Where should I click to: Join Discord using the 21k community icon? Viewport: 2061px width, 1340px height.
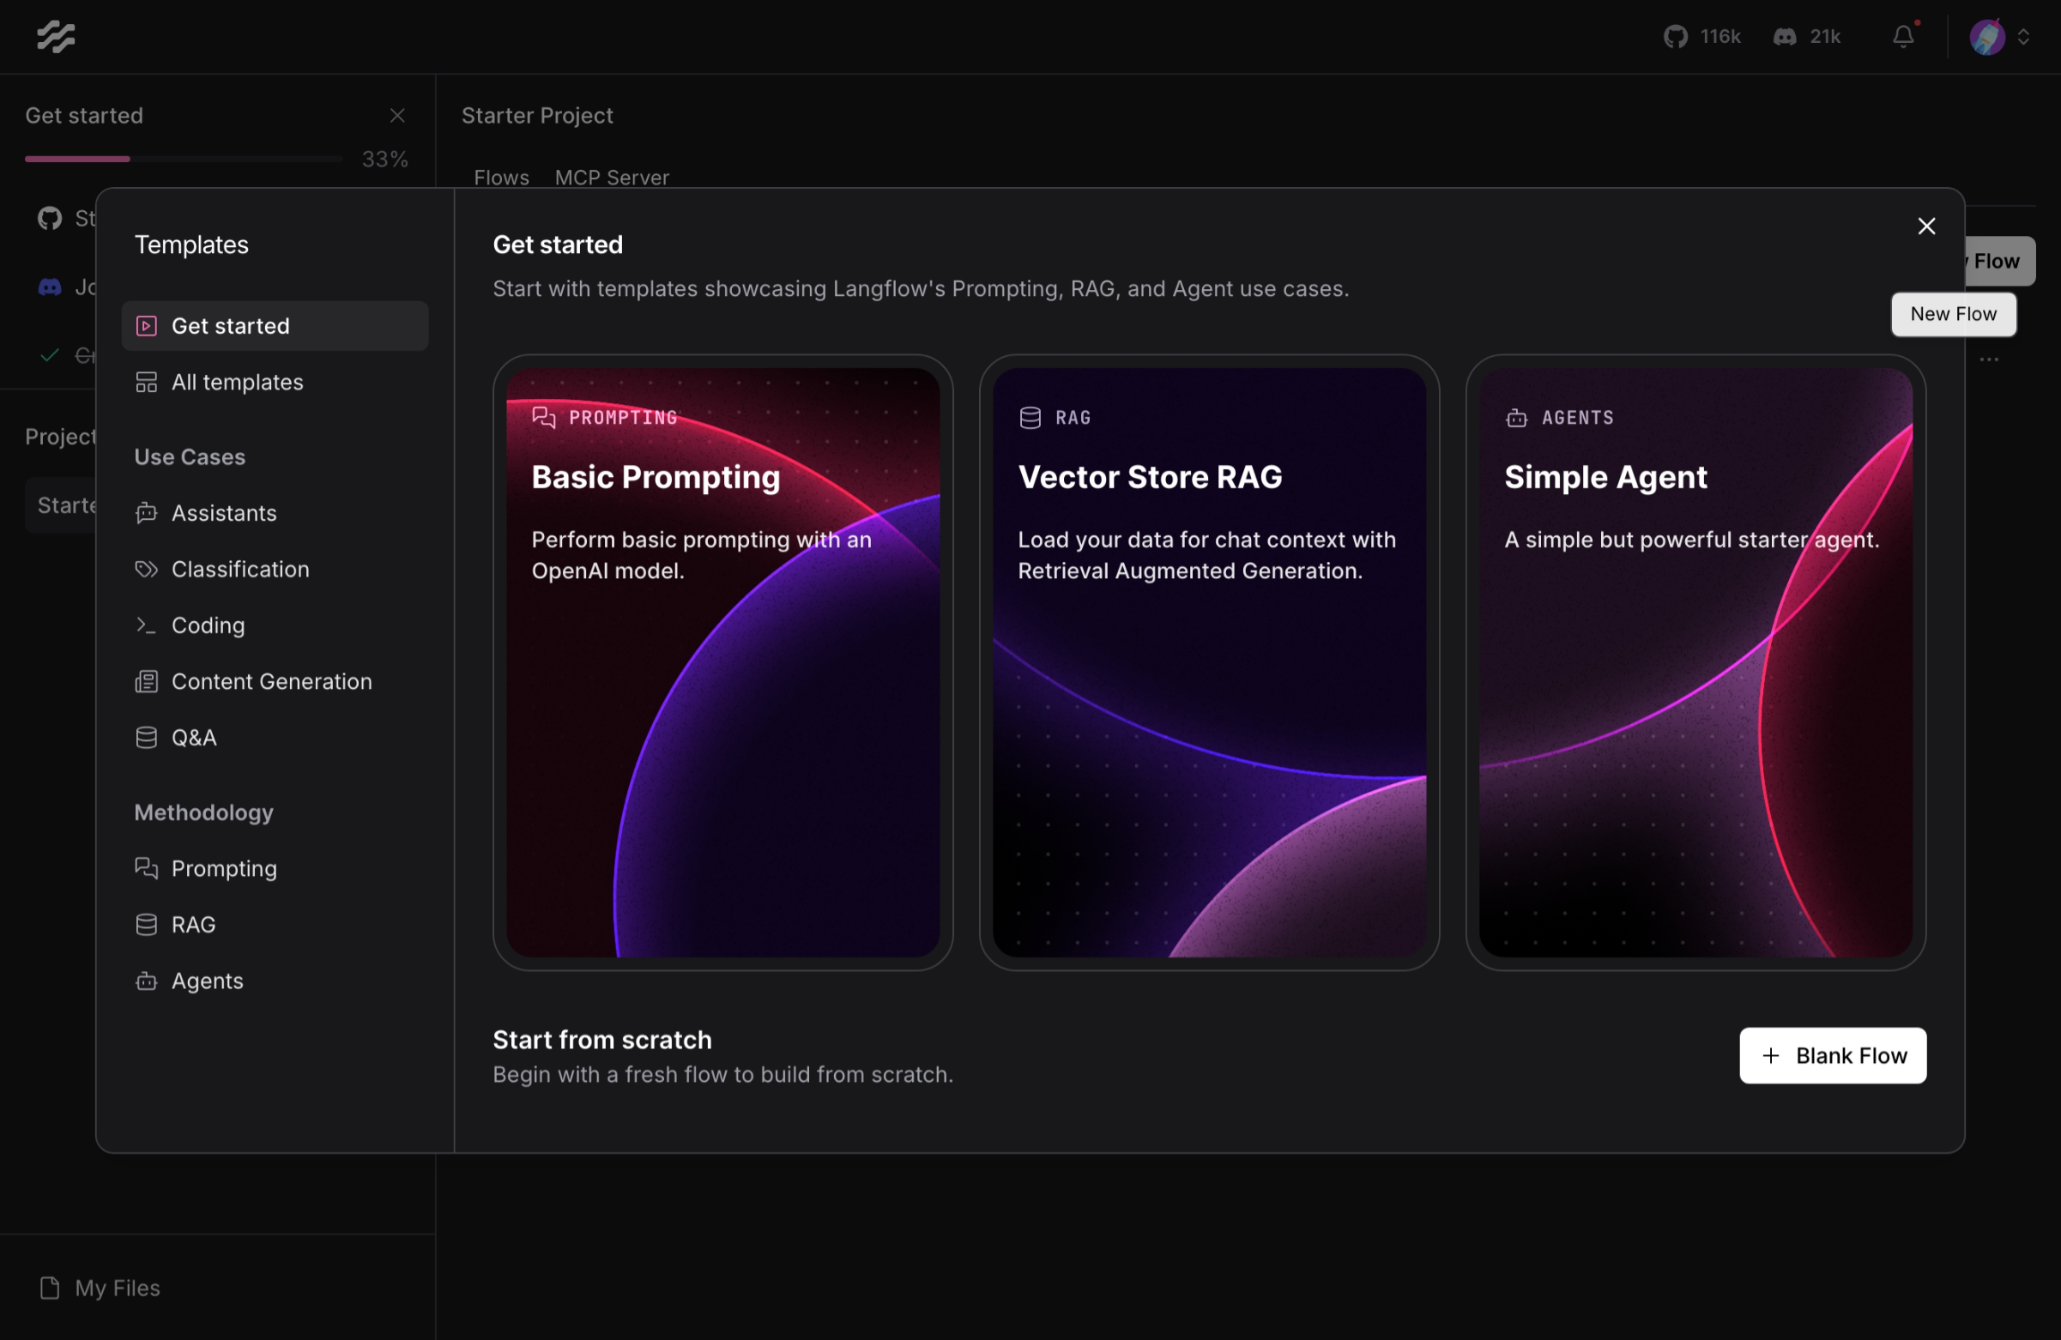coord(1786,36)
